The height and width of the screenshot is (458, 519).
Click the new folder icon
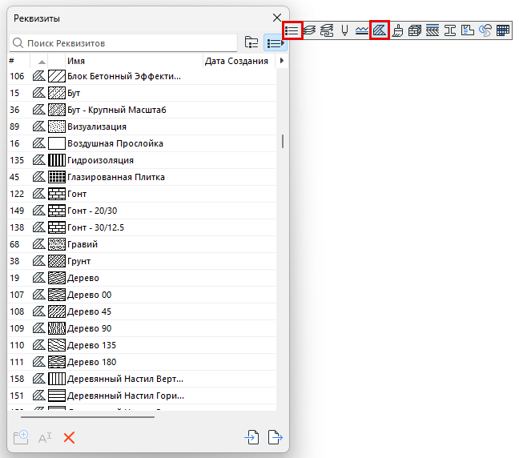(21, 437)
